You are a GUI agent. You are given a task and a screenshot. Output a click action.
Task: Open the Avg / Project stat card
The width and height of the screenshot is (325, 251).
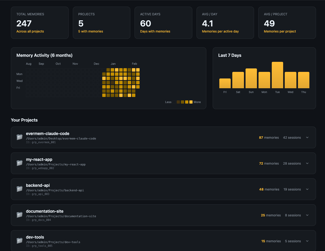(x=287, y=23)
